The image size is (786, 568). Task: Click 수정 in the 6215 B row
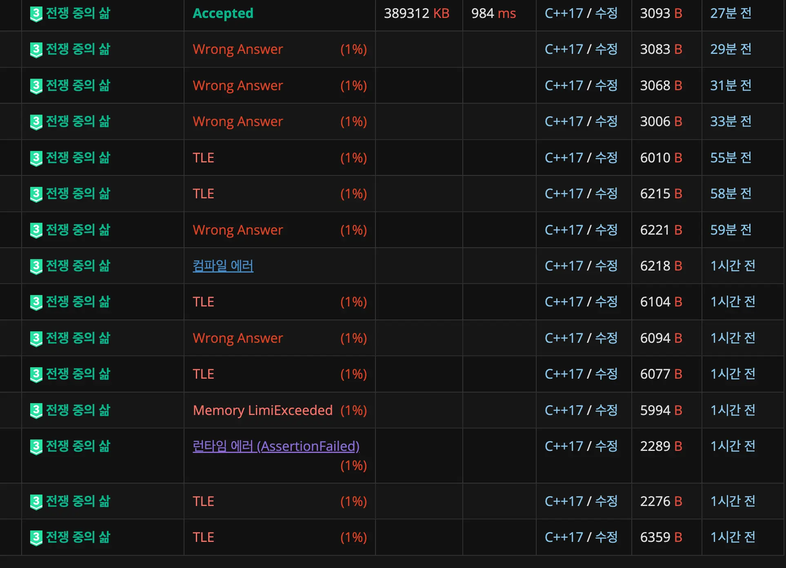click(606, 194)
